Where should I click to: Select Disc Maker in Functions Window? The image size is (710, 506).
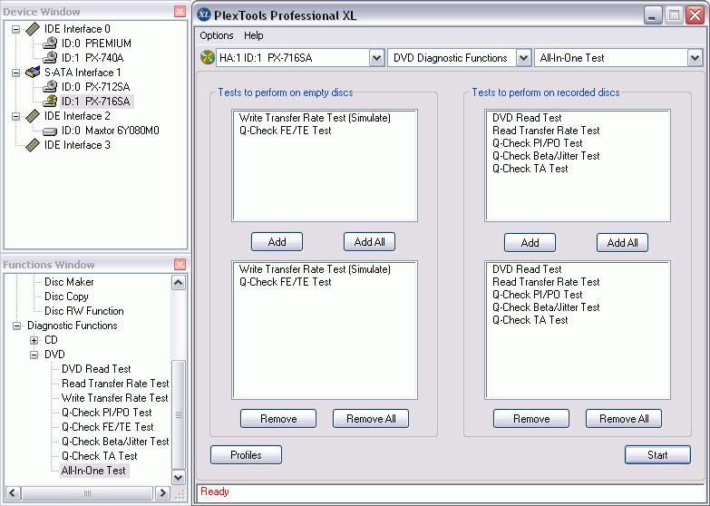coord(69,282)
